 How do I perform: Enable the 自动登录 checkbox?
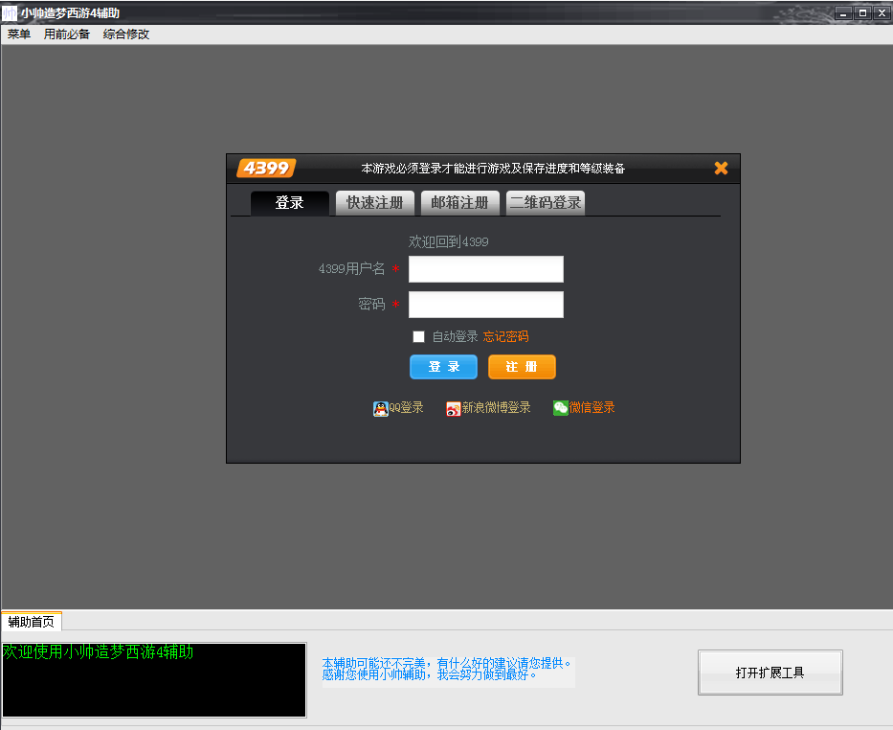click(x=418, y=337)
